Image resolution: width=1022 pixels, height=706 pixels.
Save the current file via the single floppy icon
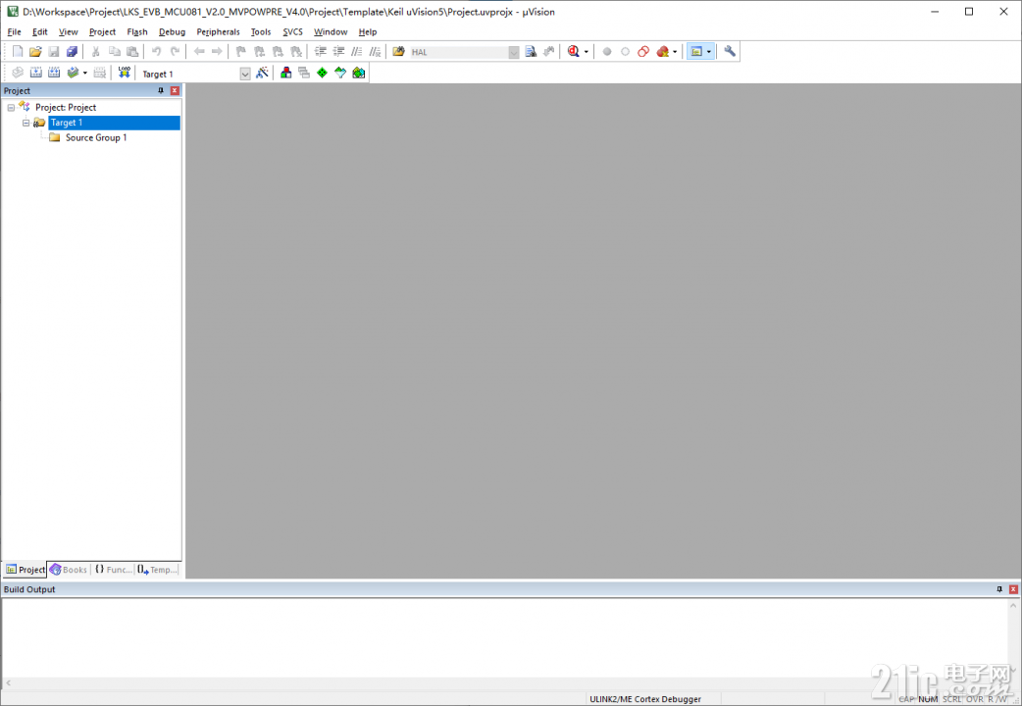(x=53, y=52)
